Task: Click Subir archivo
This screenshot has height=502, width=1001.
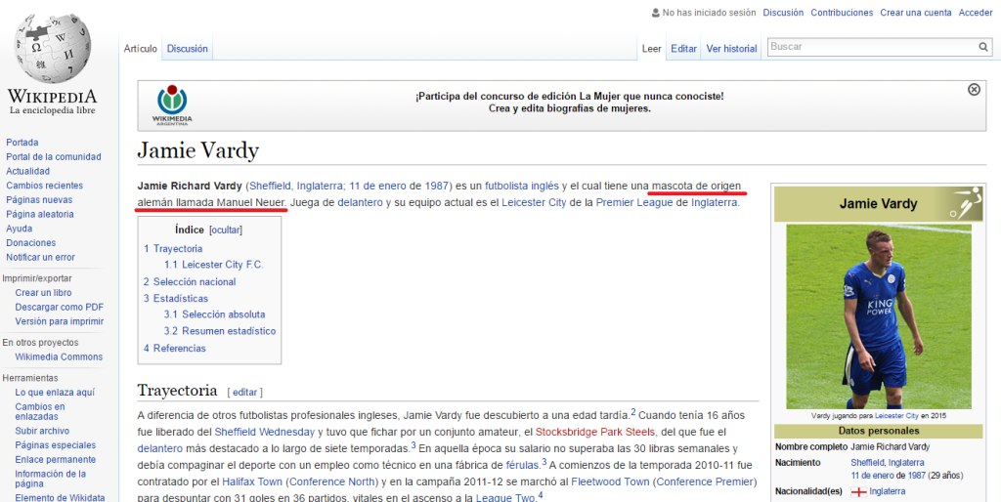Action: click(x=42, y=432)
